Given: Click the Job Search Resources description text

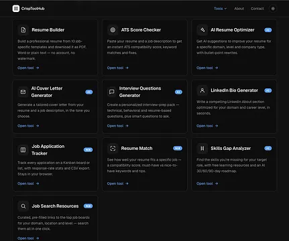Looking at the screenshot, I should click(54, 223).
